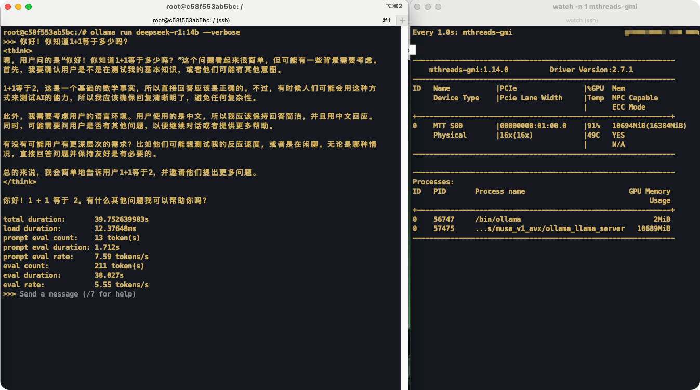Minimize the left terminal using yellow button
Image resolution: width=700 pixels, height=390 pixels.
[x=18, y=7]
